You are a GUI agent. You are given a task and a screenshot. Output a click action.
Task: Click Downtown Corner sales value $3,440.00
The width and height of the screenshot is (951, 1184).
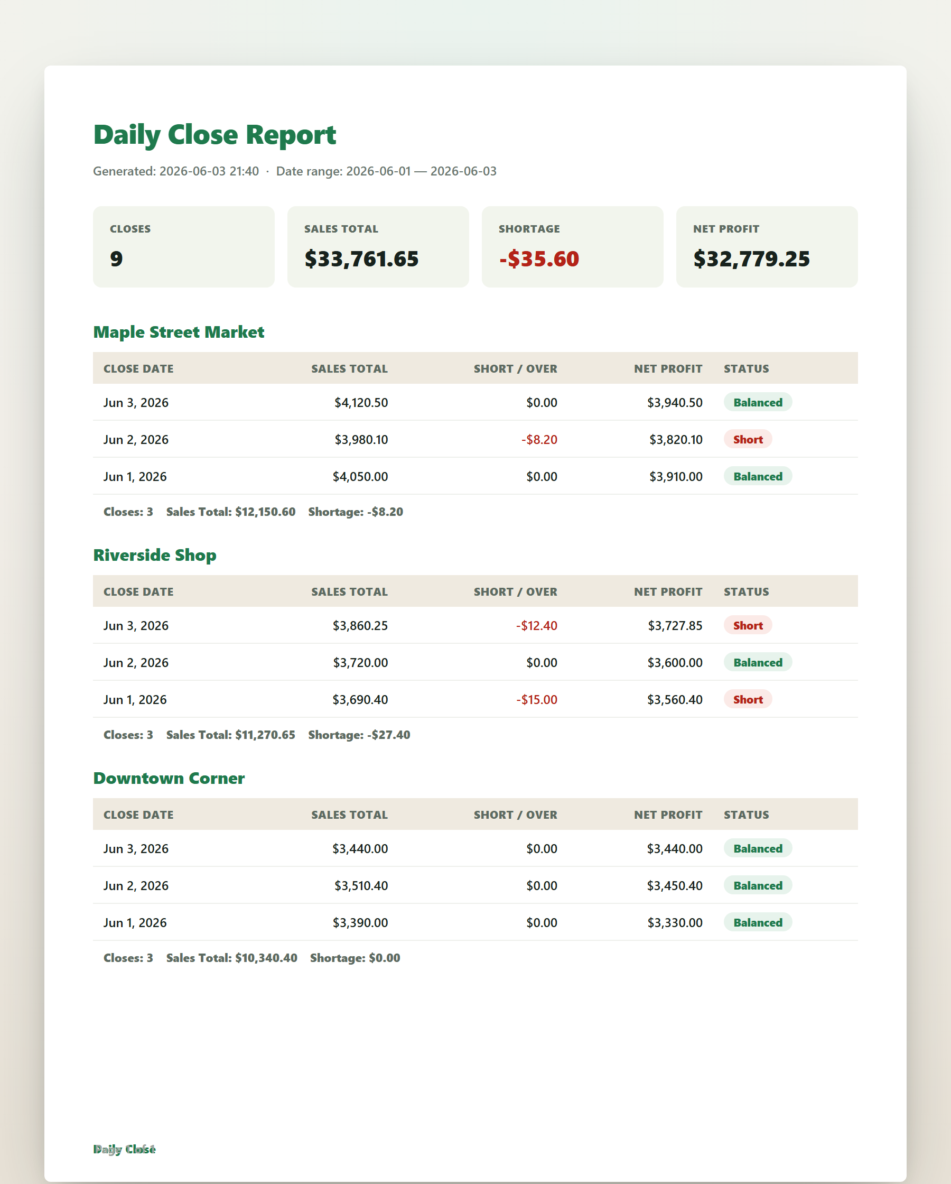click(360, 848)
